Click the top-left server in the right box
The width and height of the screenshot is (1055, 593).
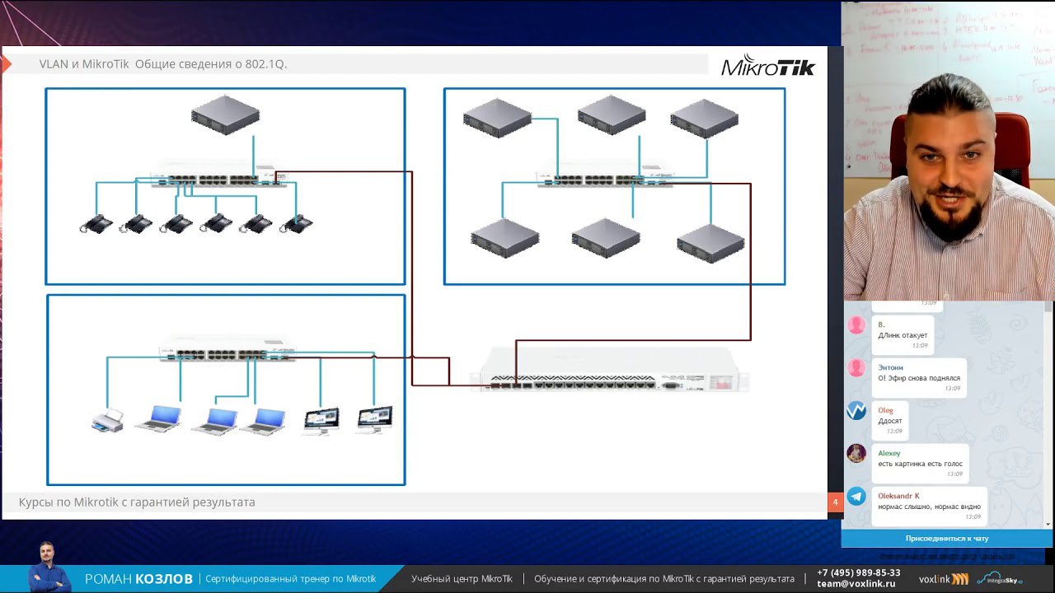tap(497, 118)
